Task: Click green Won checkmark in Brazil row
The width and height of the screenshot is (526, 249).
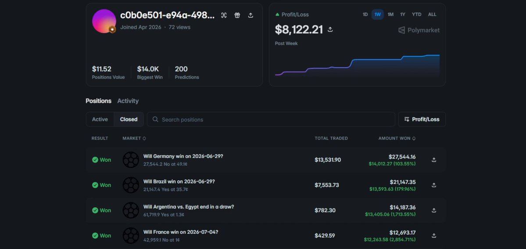Action: (95, 185)
